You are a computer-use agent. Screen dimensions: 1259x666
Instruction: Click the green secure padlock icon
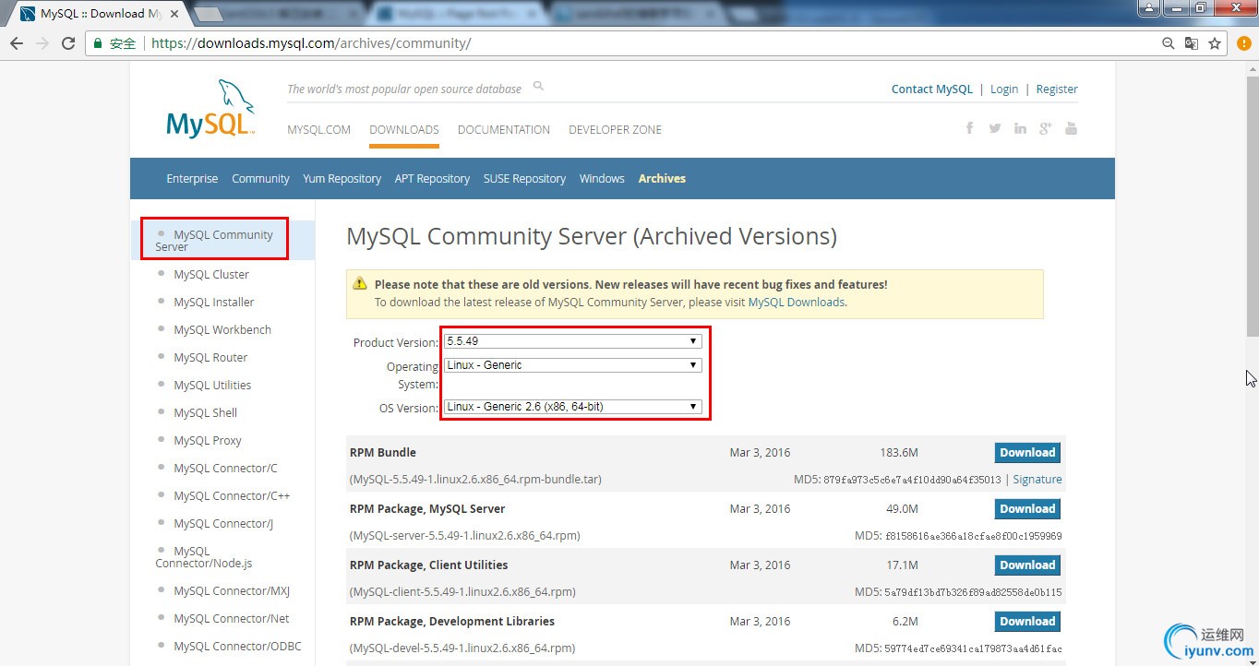click(x=97, y=43)
